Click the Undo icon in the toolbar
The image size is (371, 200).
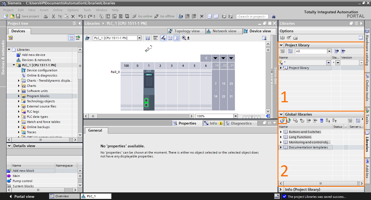(81, 16)
